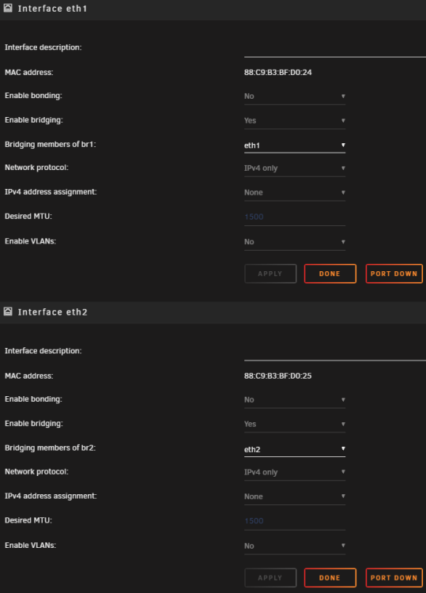Select the MAC address 88:C9:B3:BF:D0:25
Screen dimensions: 426x593
(278, 376)
